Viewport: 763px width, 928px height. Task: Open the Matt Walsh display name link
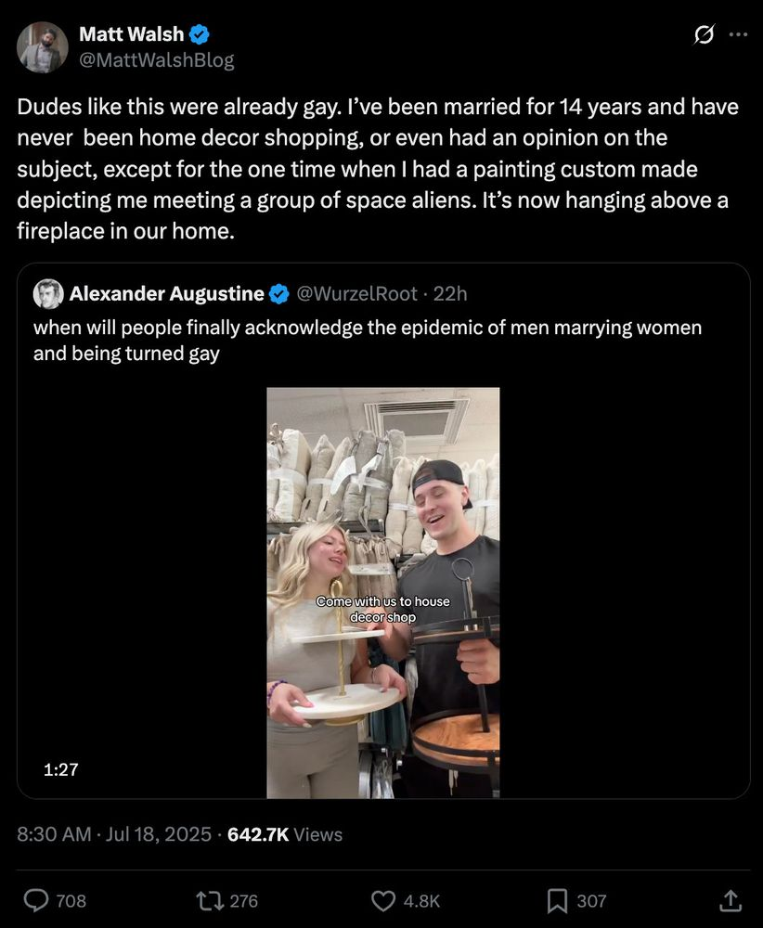[x=131, y=35]
